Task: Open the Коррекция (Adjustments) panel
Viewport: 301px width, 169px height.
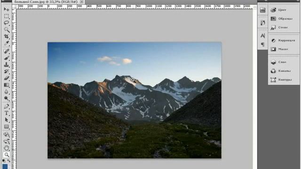Action: [283, 40]
